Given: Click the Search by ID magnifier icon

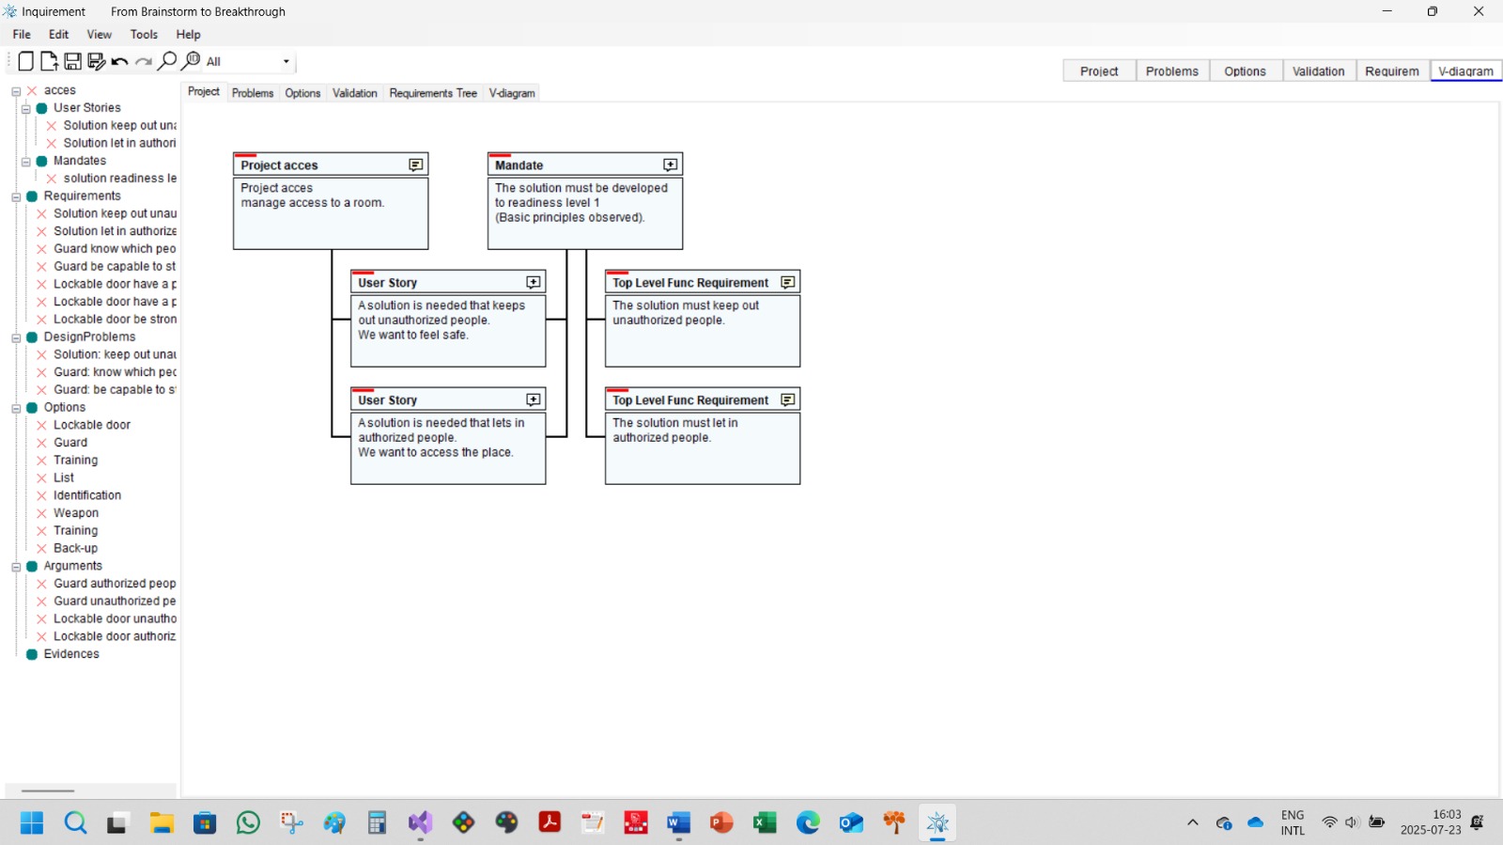Looking at the screenshot, I should (190, 61).
